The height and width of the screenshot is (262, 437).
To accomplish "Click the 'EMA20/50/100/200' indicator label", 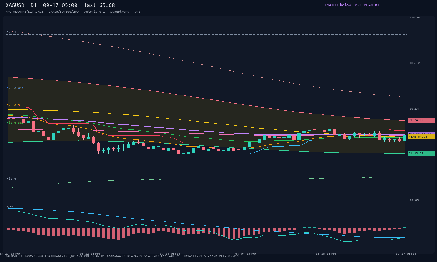I will (x=64, y=12).
